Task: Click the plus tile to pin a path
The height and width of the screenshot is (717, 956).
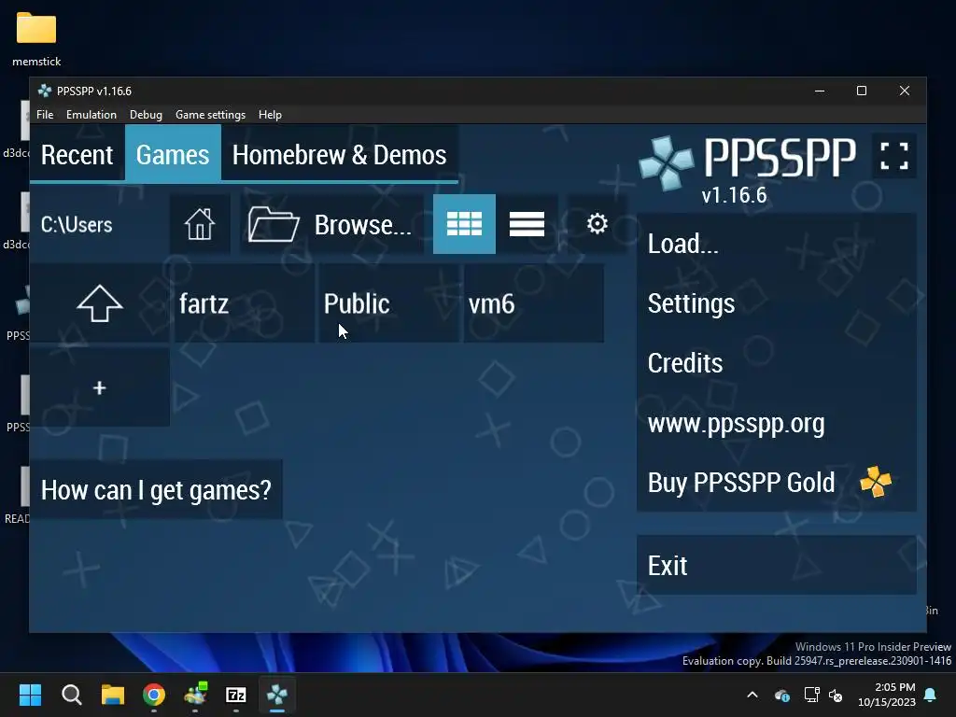Action: click(x=99, y=387)
